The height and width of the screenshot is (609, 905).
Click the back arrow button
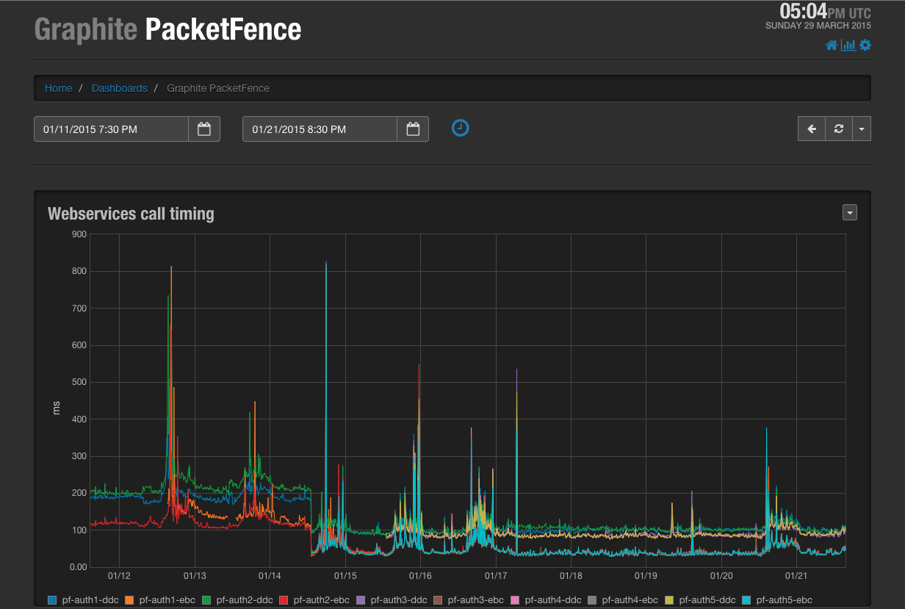click(812, 129)
